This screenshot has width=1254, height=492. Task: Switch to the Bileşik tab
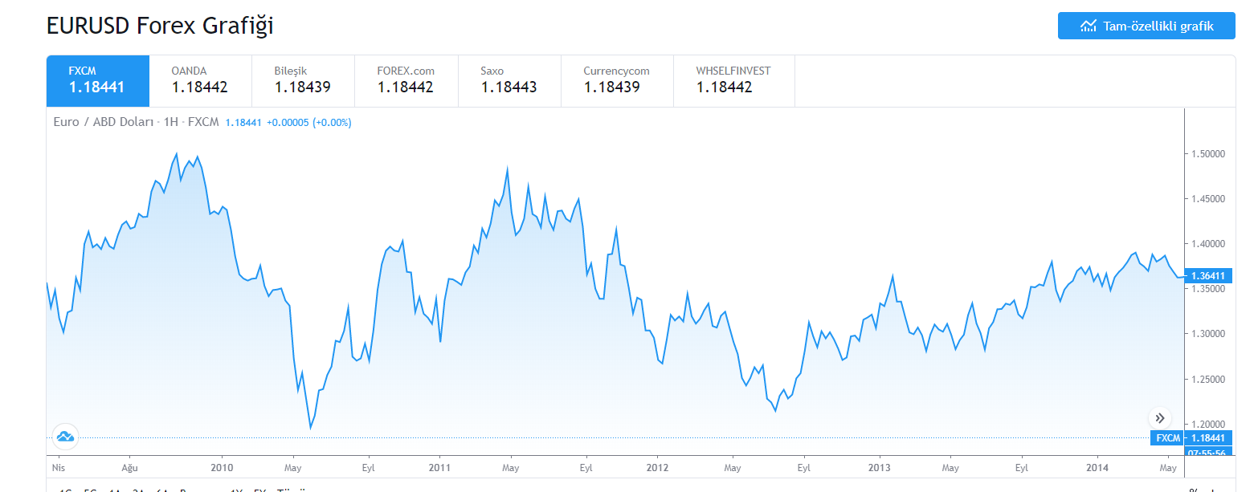coord(304,80)
